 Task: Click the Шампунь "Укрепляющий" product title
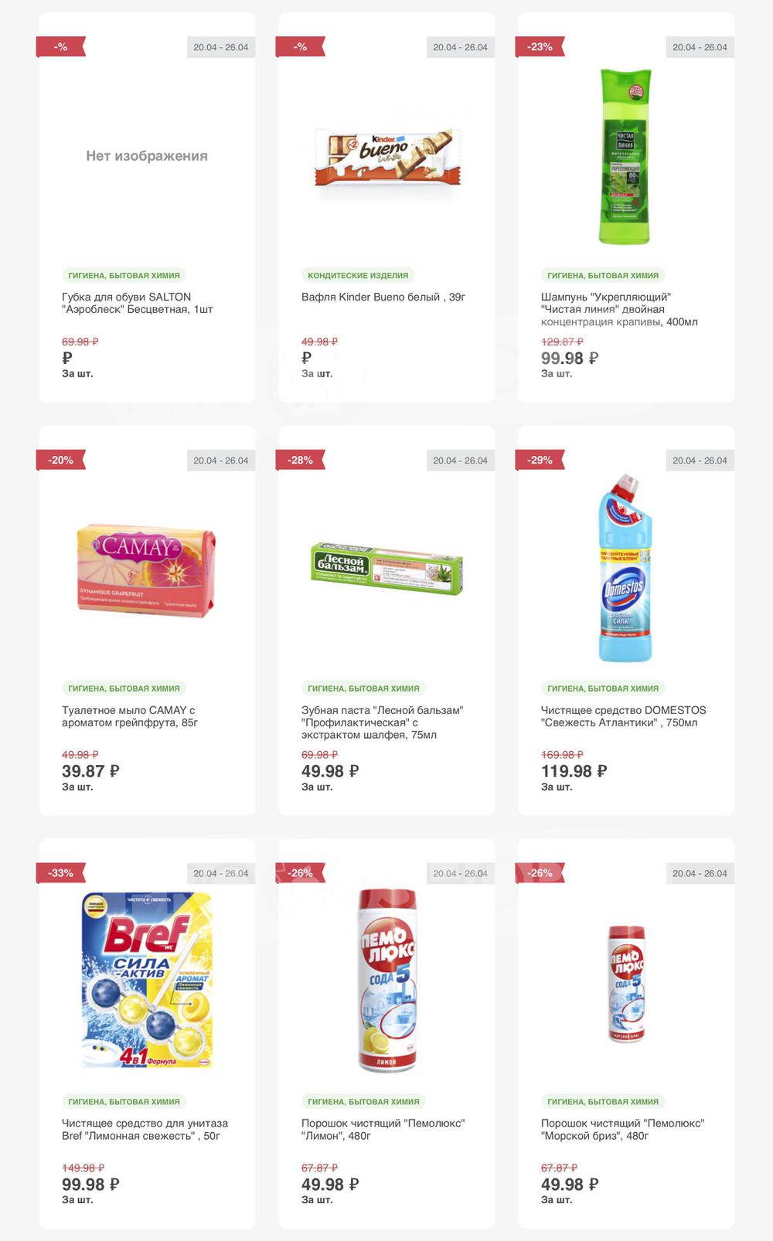pyautogui.click(x=618, y=309)
